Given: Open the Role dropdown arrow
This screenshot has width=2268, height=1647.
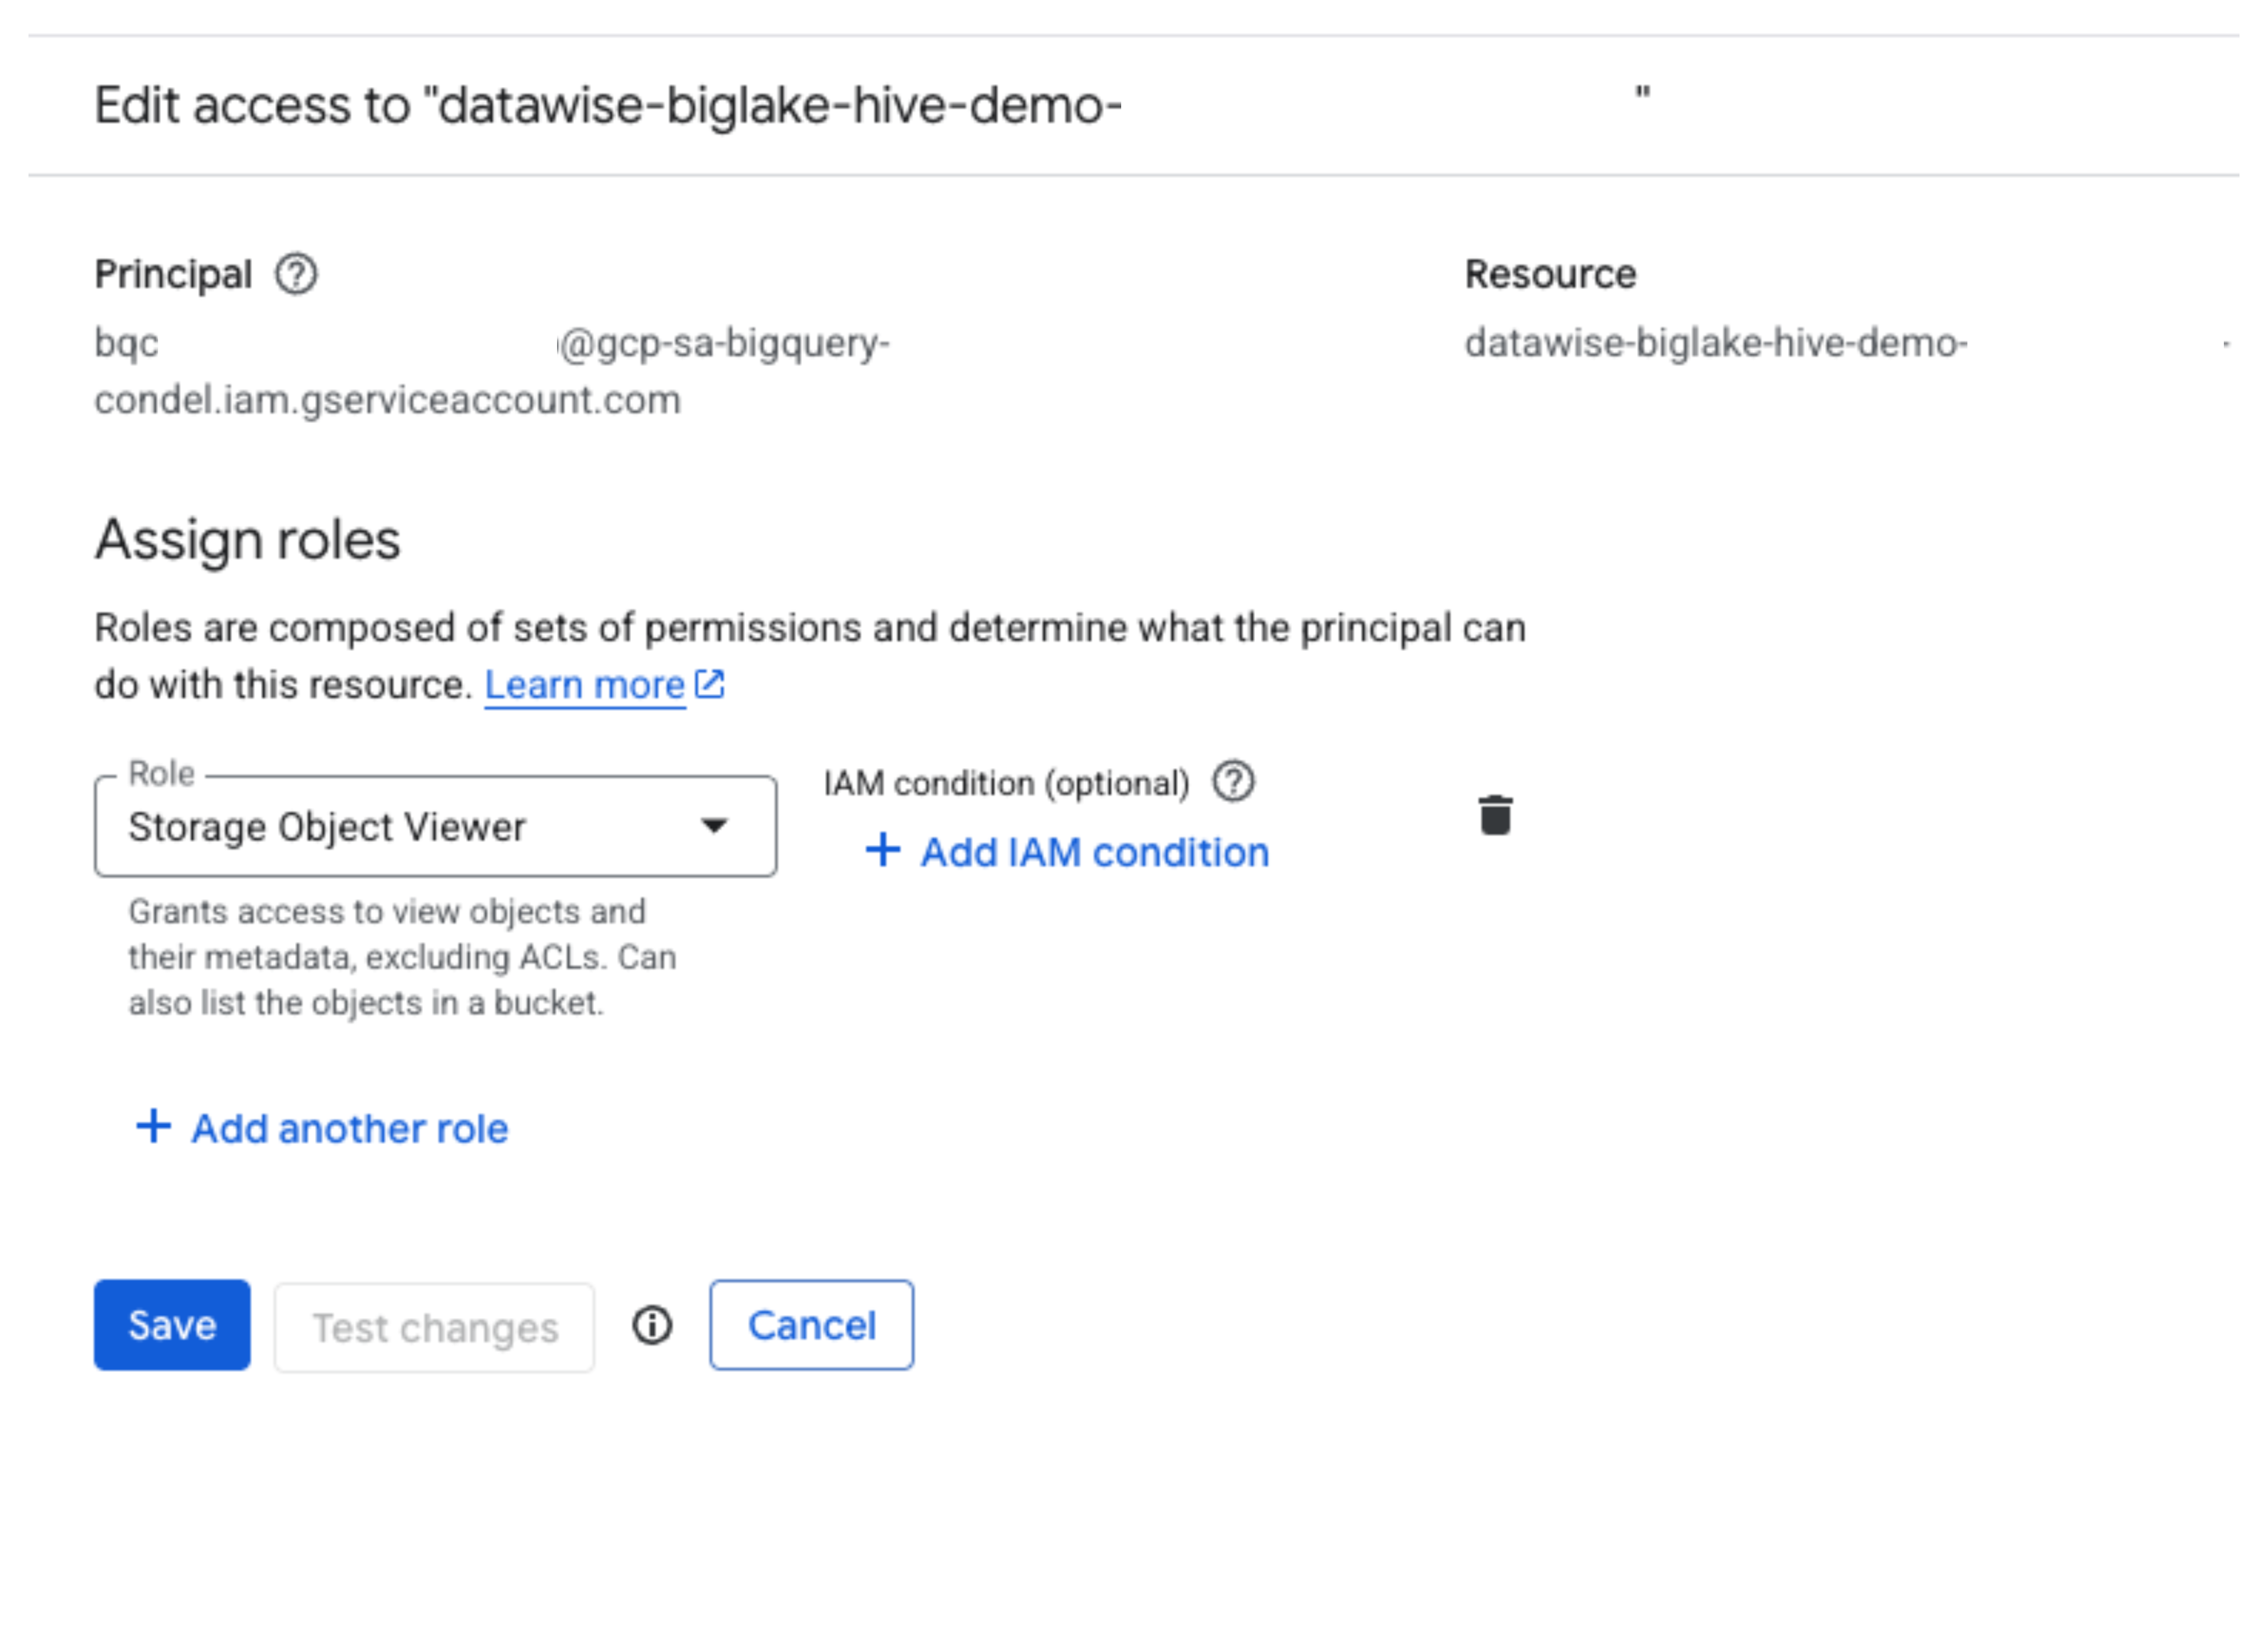Looking at the screenshot, I should tap(714, 826).
